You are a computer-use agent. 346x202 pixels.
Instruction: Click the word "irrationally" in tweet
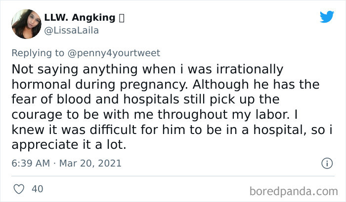pyautogui.click(x=250, y=70)
